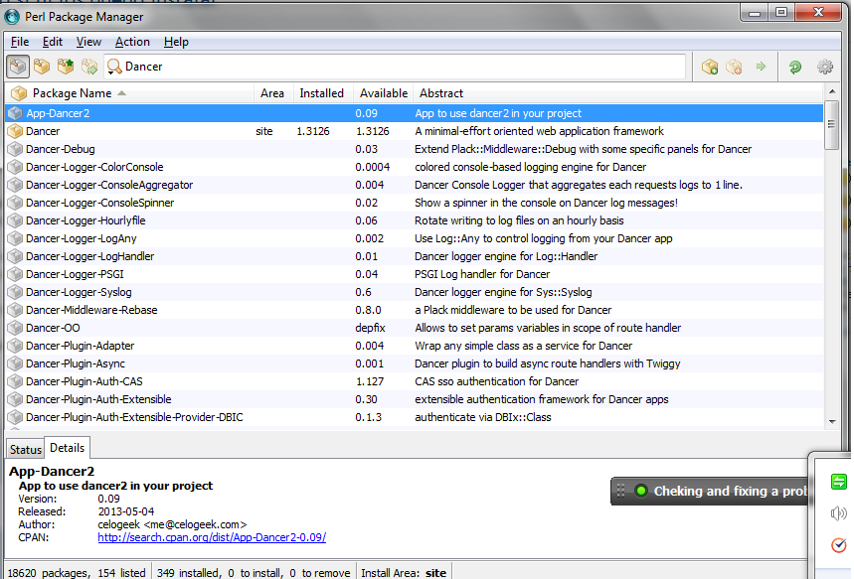Open the Help menu

176,42
